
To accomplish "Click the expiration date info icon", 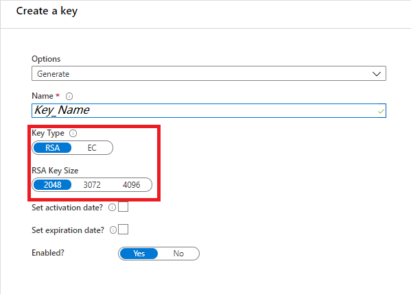I will pyautogui.click(x=113, y=230).
